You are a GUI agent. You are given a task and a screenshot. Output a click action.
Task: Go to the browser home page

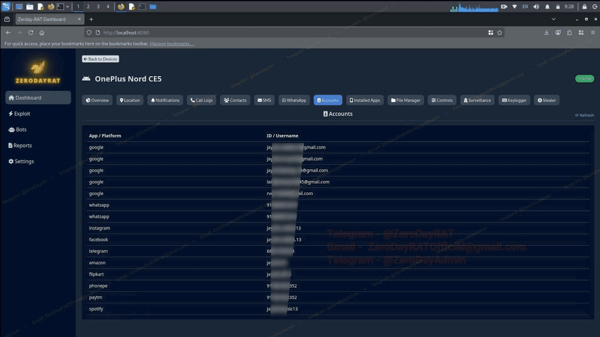coord(42,33)
